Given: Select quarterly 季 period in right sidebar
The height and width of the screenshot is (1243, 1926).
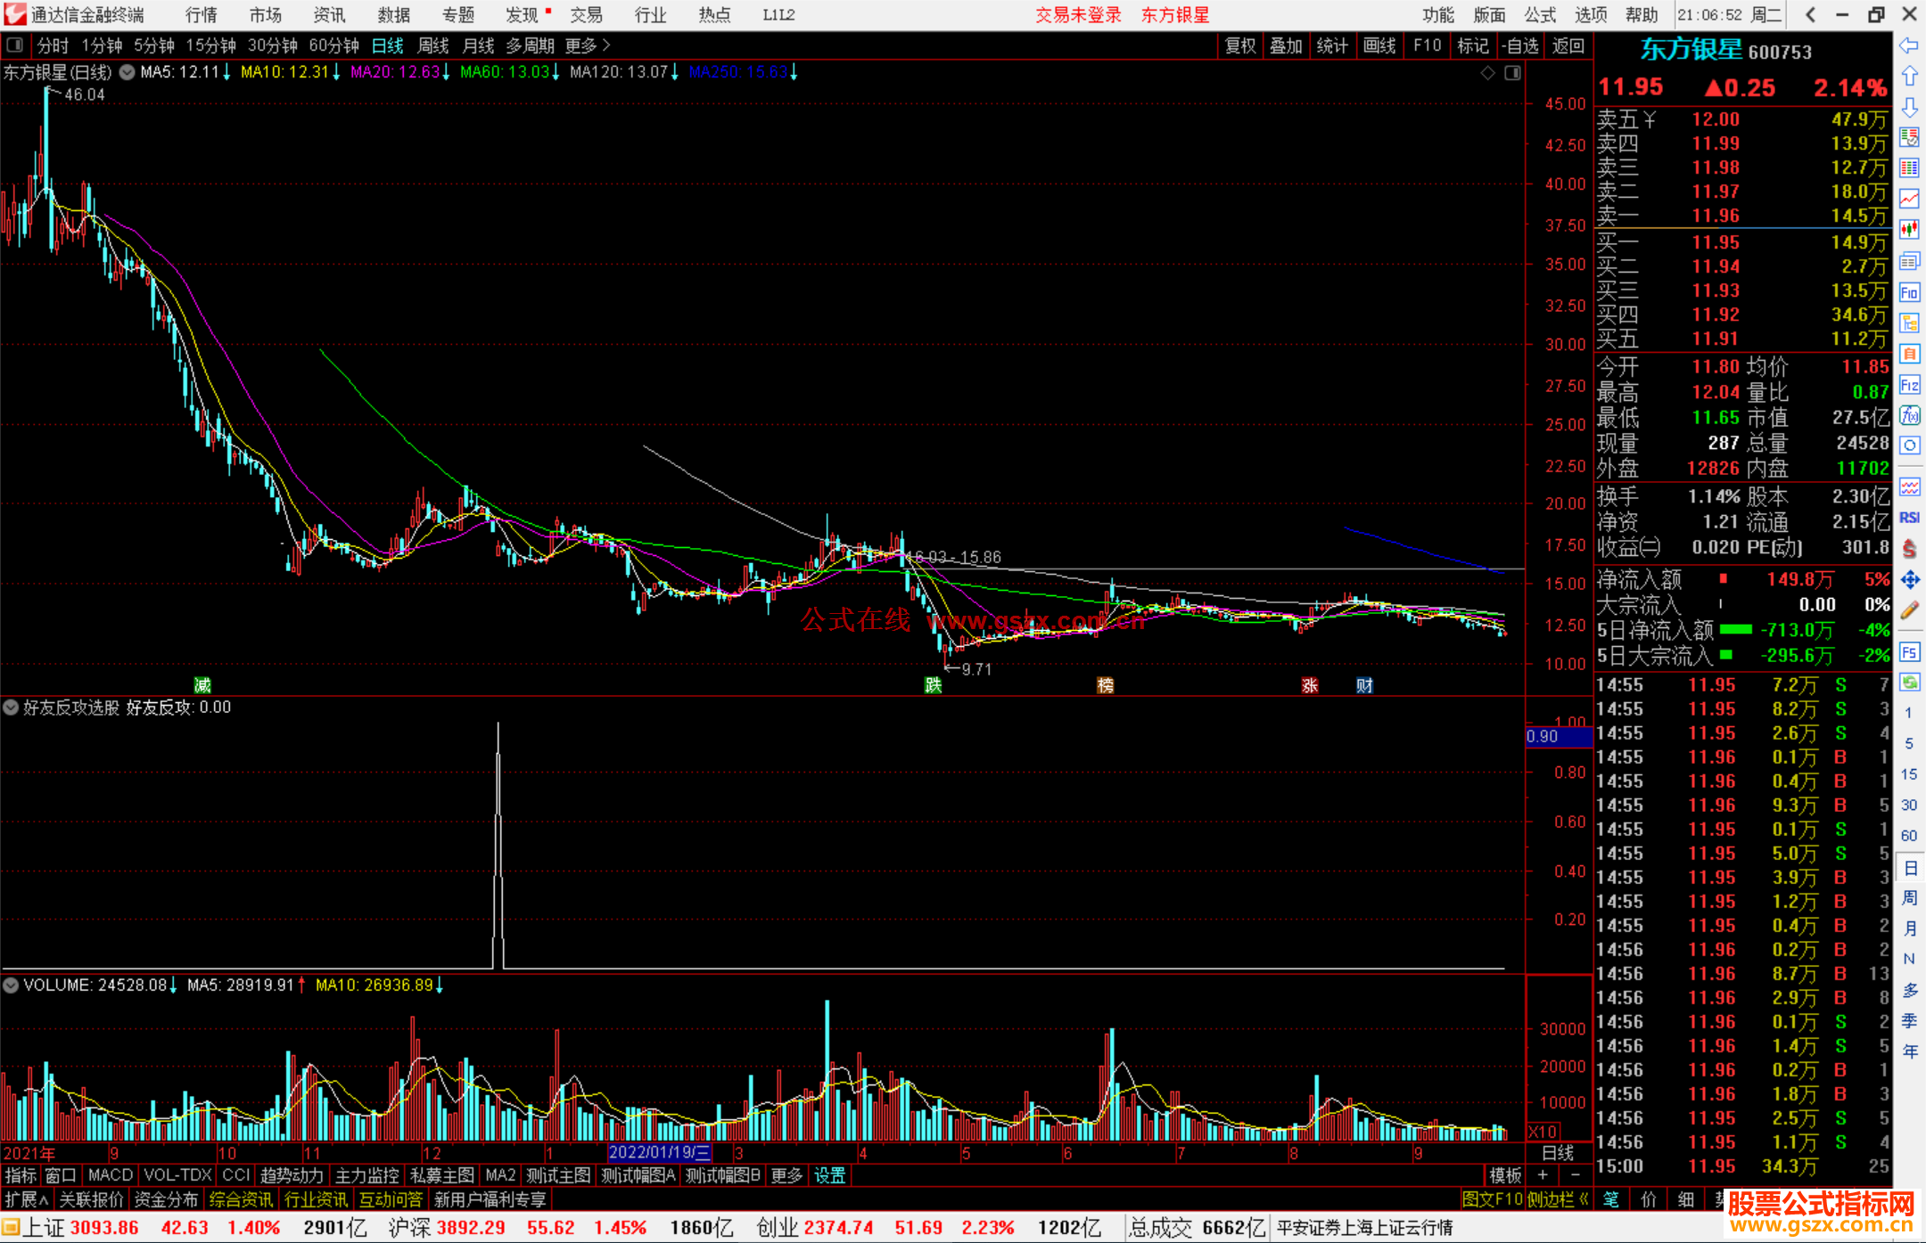Looking at the screenshot, I should point(1909,1020).
